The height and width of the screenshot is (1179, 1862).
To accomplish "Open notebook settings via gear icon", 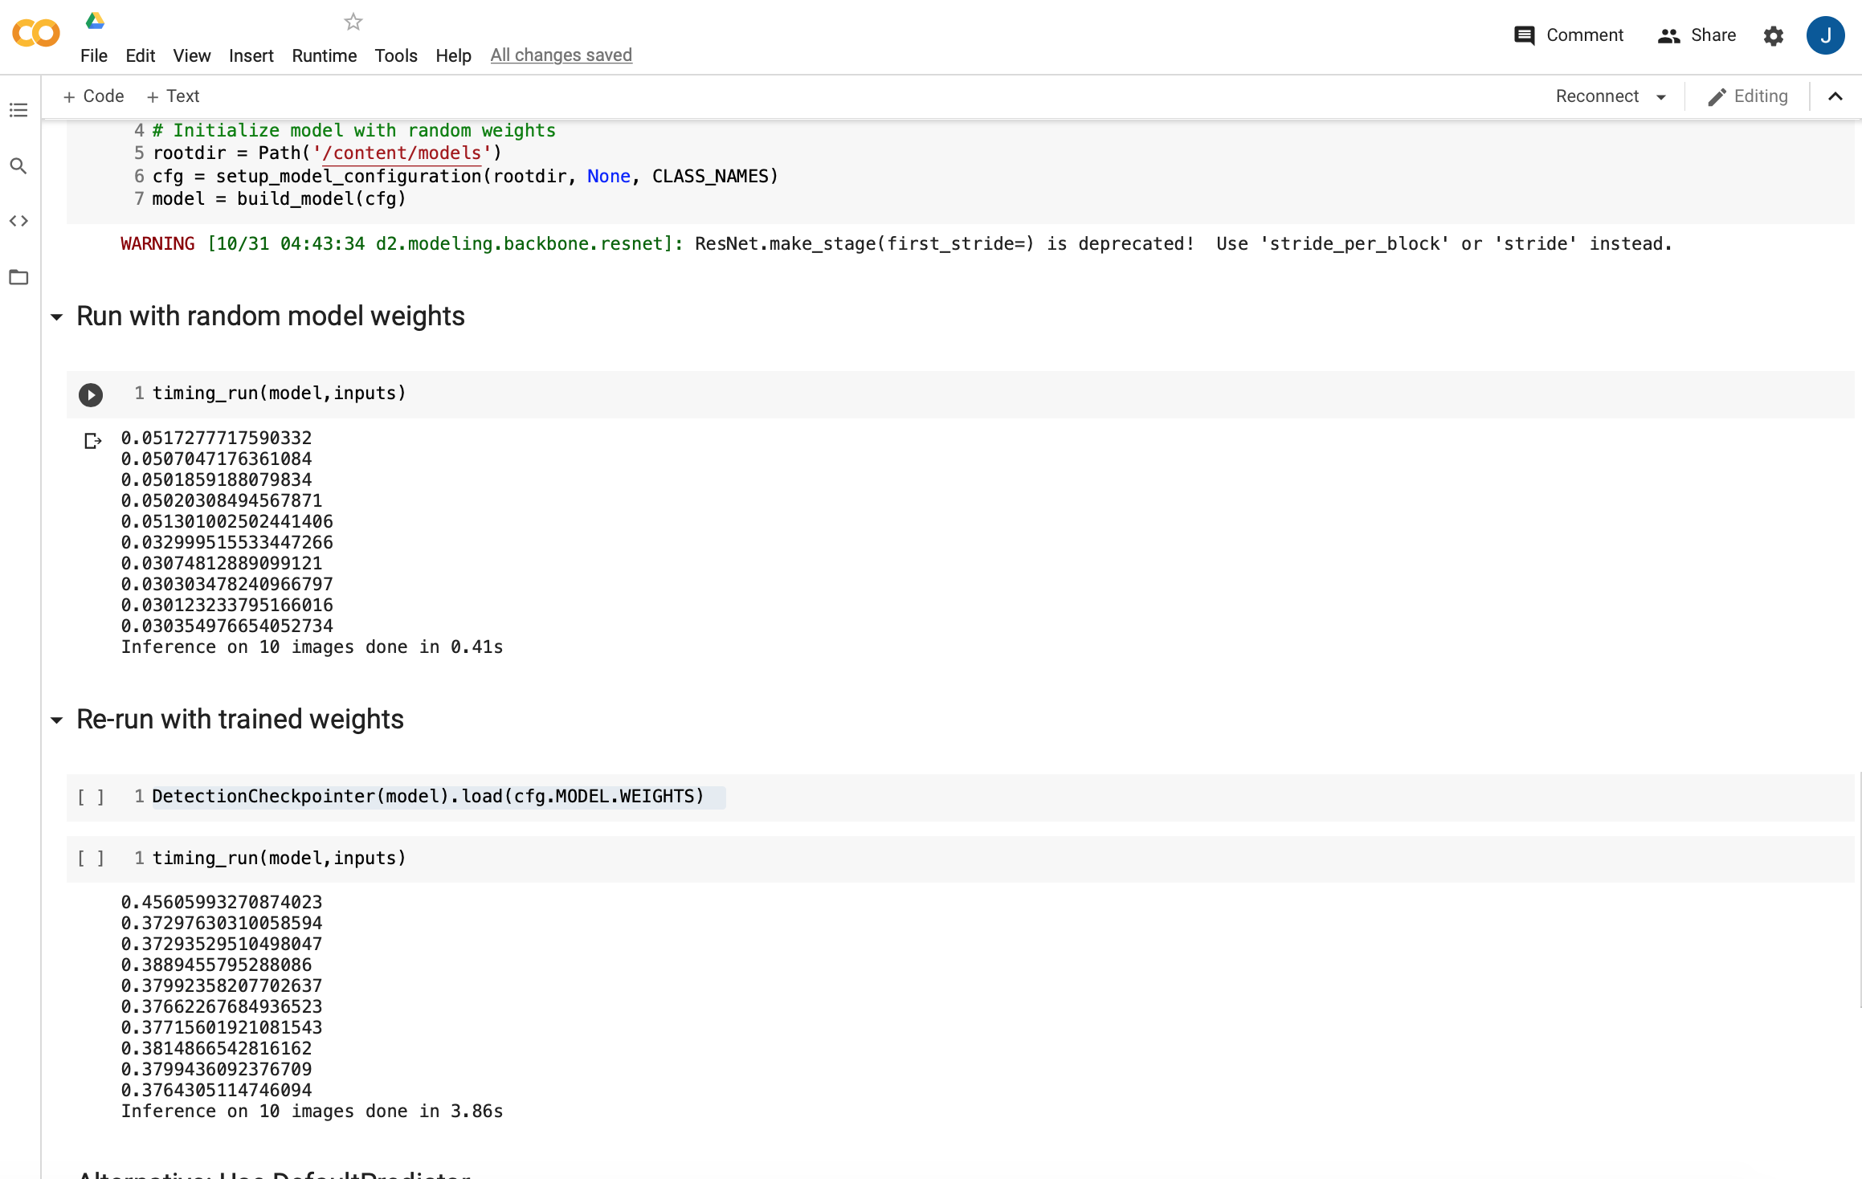I will pos(1774,35).
